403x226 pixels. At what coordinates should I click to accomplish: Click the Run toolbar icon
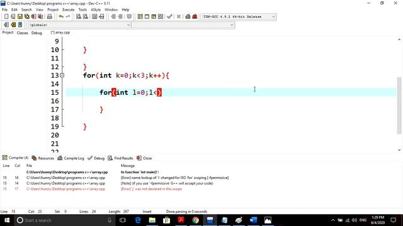(x=147, y=16)
